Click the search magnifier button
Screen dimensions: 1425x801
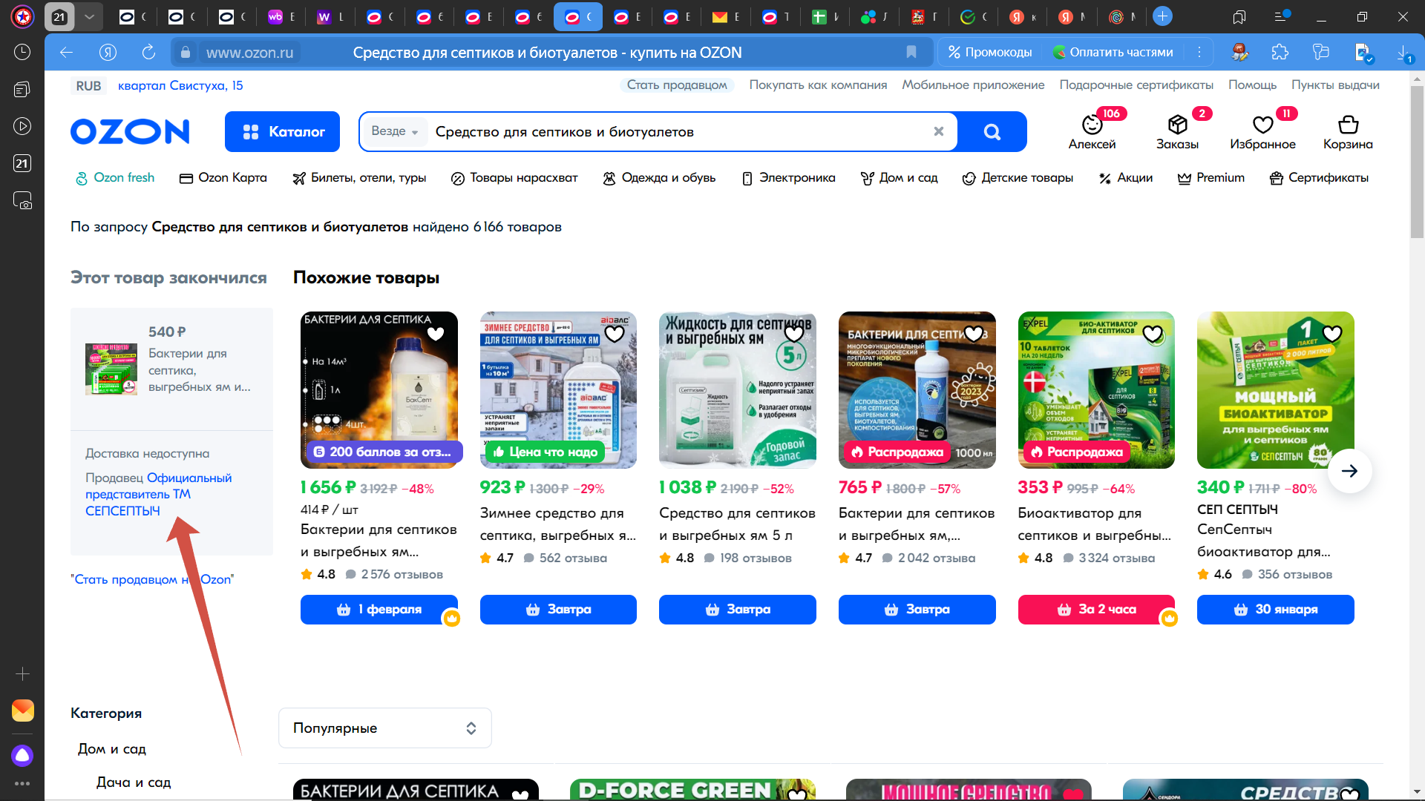point(992,132)
